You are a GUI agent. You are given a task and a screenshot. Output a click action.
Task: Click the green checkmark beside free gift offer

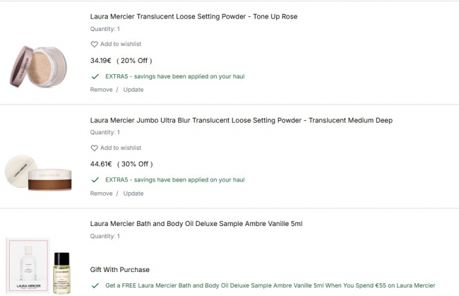[x=95, y=286]
